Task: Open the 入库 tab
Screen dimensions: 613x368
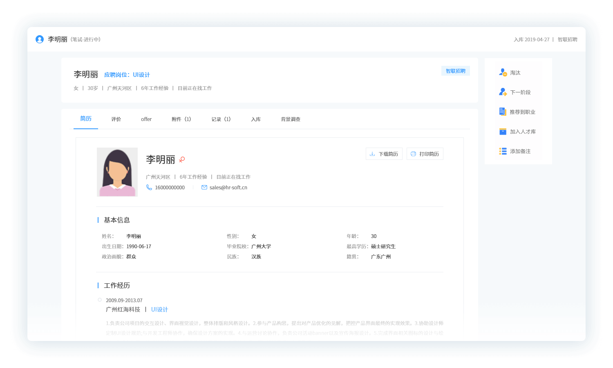Action: point(256,119)
